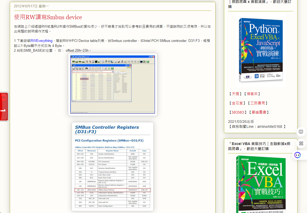Visit the 三民書局 bookstore link

click(258, 103)
